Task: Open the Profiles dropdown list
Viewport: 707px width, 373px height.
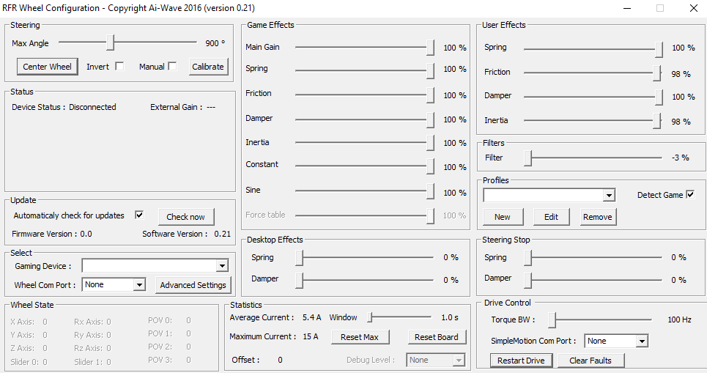Action: click(x=608, y=196)
